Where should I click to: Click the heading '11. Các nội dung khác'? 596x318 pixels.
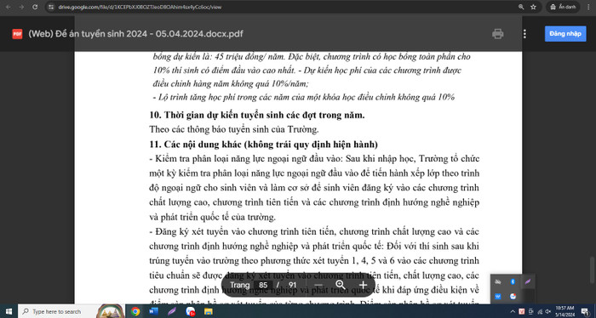pyautogui.click(x=263, y=145)
